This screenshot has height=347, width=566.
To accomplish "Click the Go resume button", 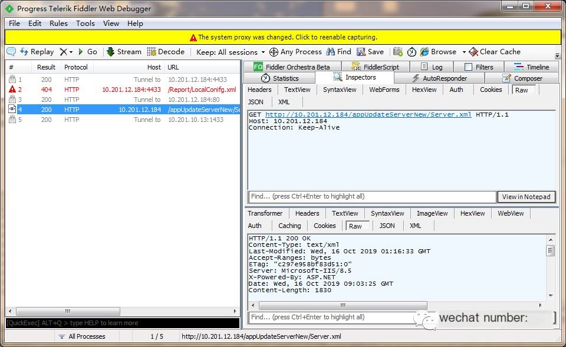I will pyautogui.click(x=88, y=52).
